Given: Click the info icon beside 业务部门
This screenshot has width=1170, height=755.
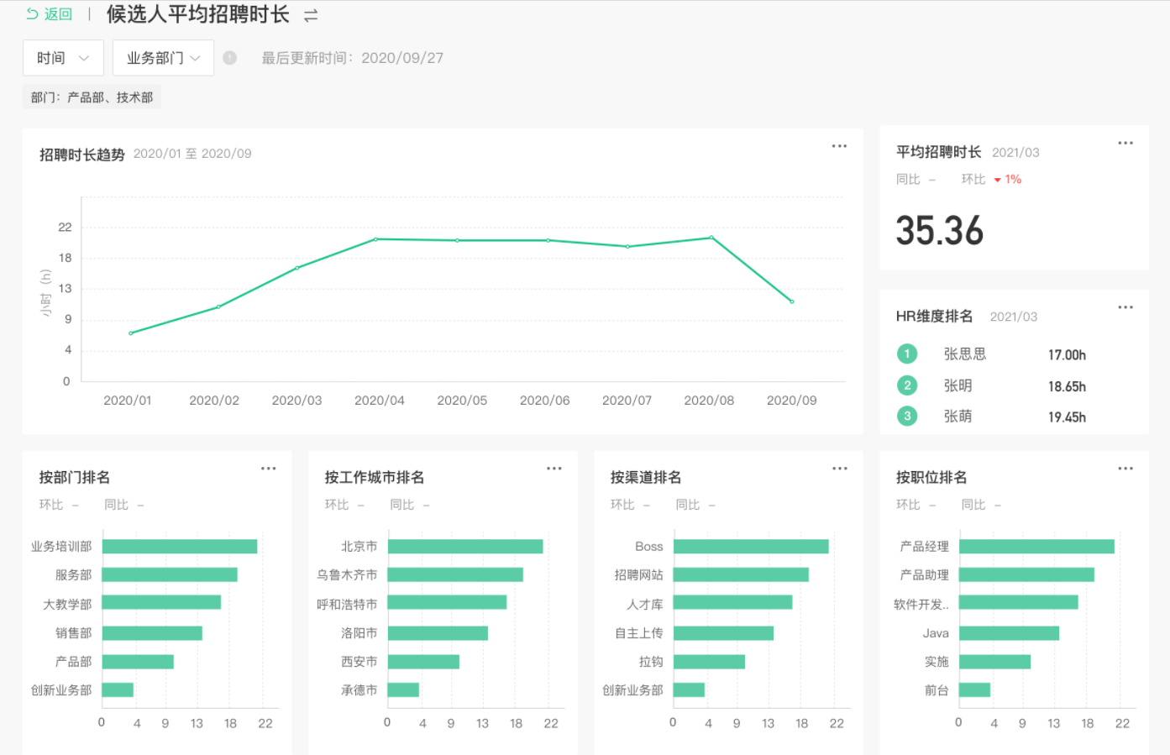Looking at the screenshot, I should pos(229,58).
